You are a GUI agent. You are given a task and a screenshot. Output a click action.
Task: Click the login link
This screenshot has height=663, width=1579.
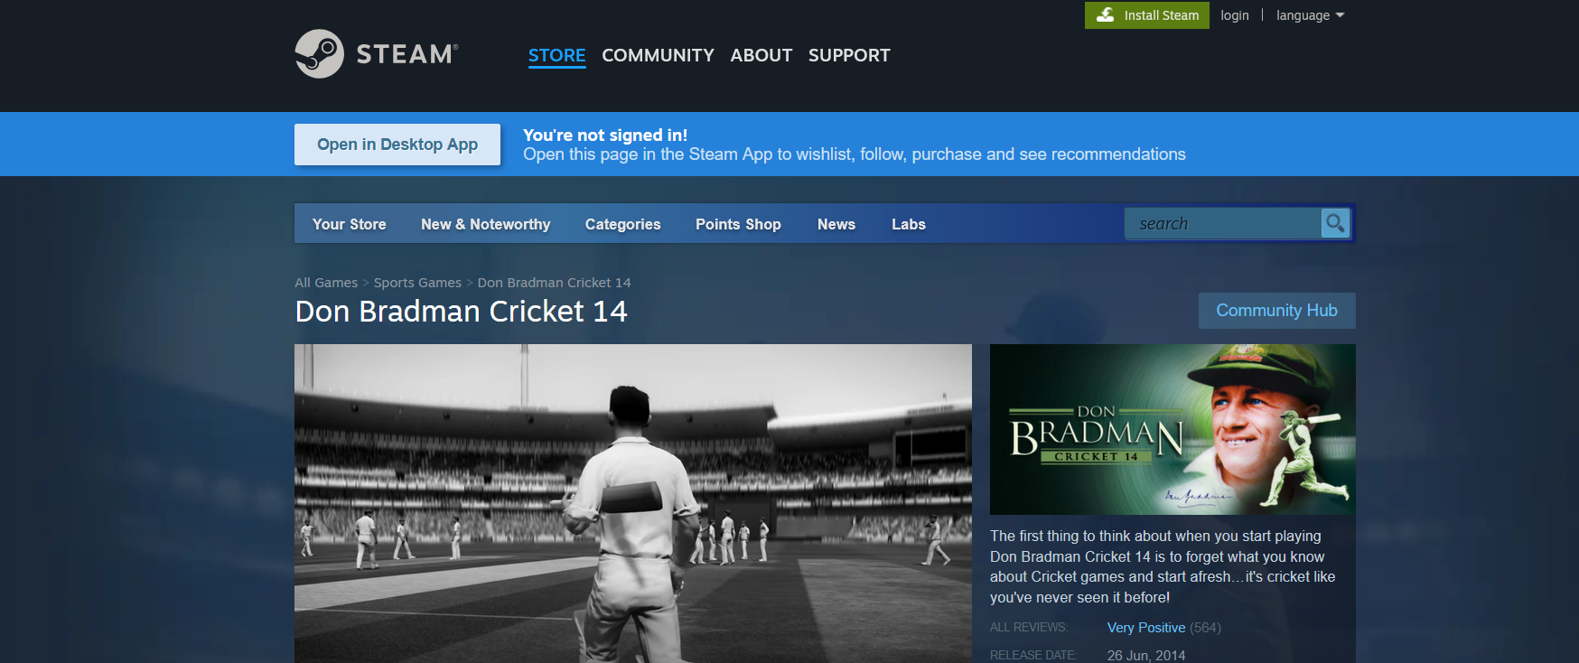1234,15
